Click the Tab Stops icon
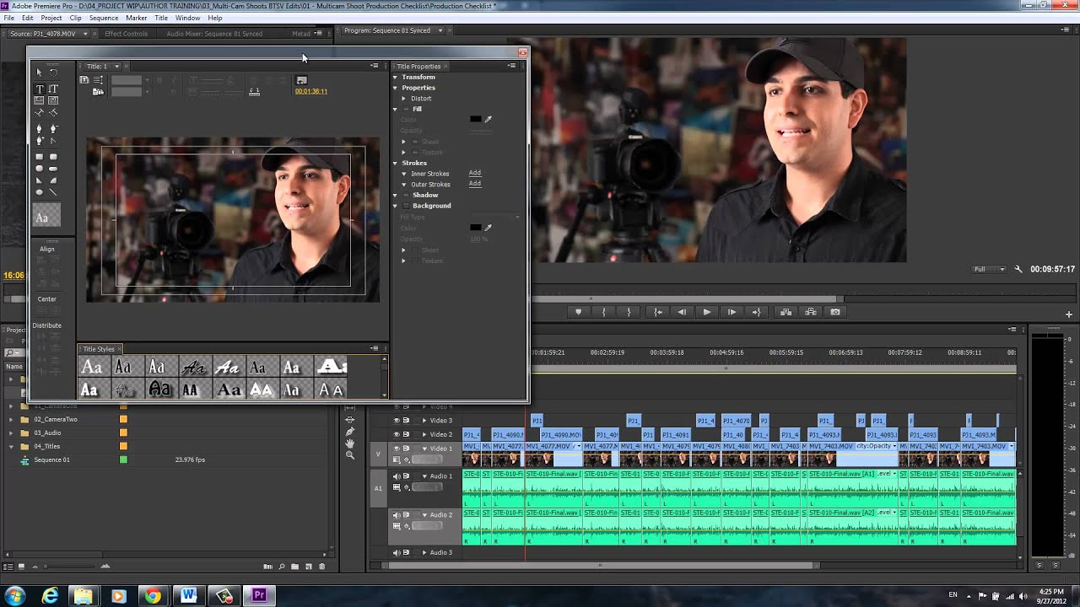The height and width of the screenshot is (607, 1080). pos(254,91)
